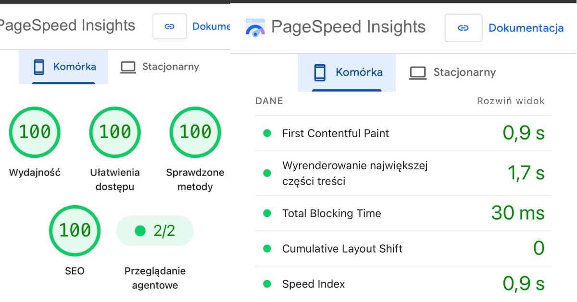This screenshot has width=577, height=302.
Task: Click the First Contentful Paint label
Action: (336, 133)
